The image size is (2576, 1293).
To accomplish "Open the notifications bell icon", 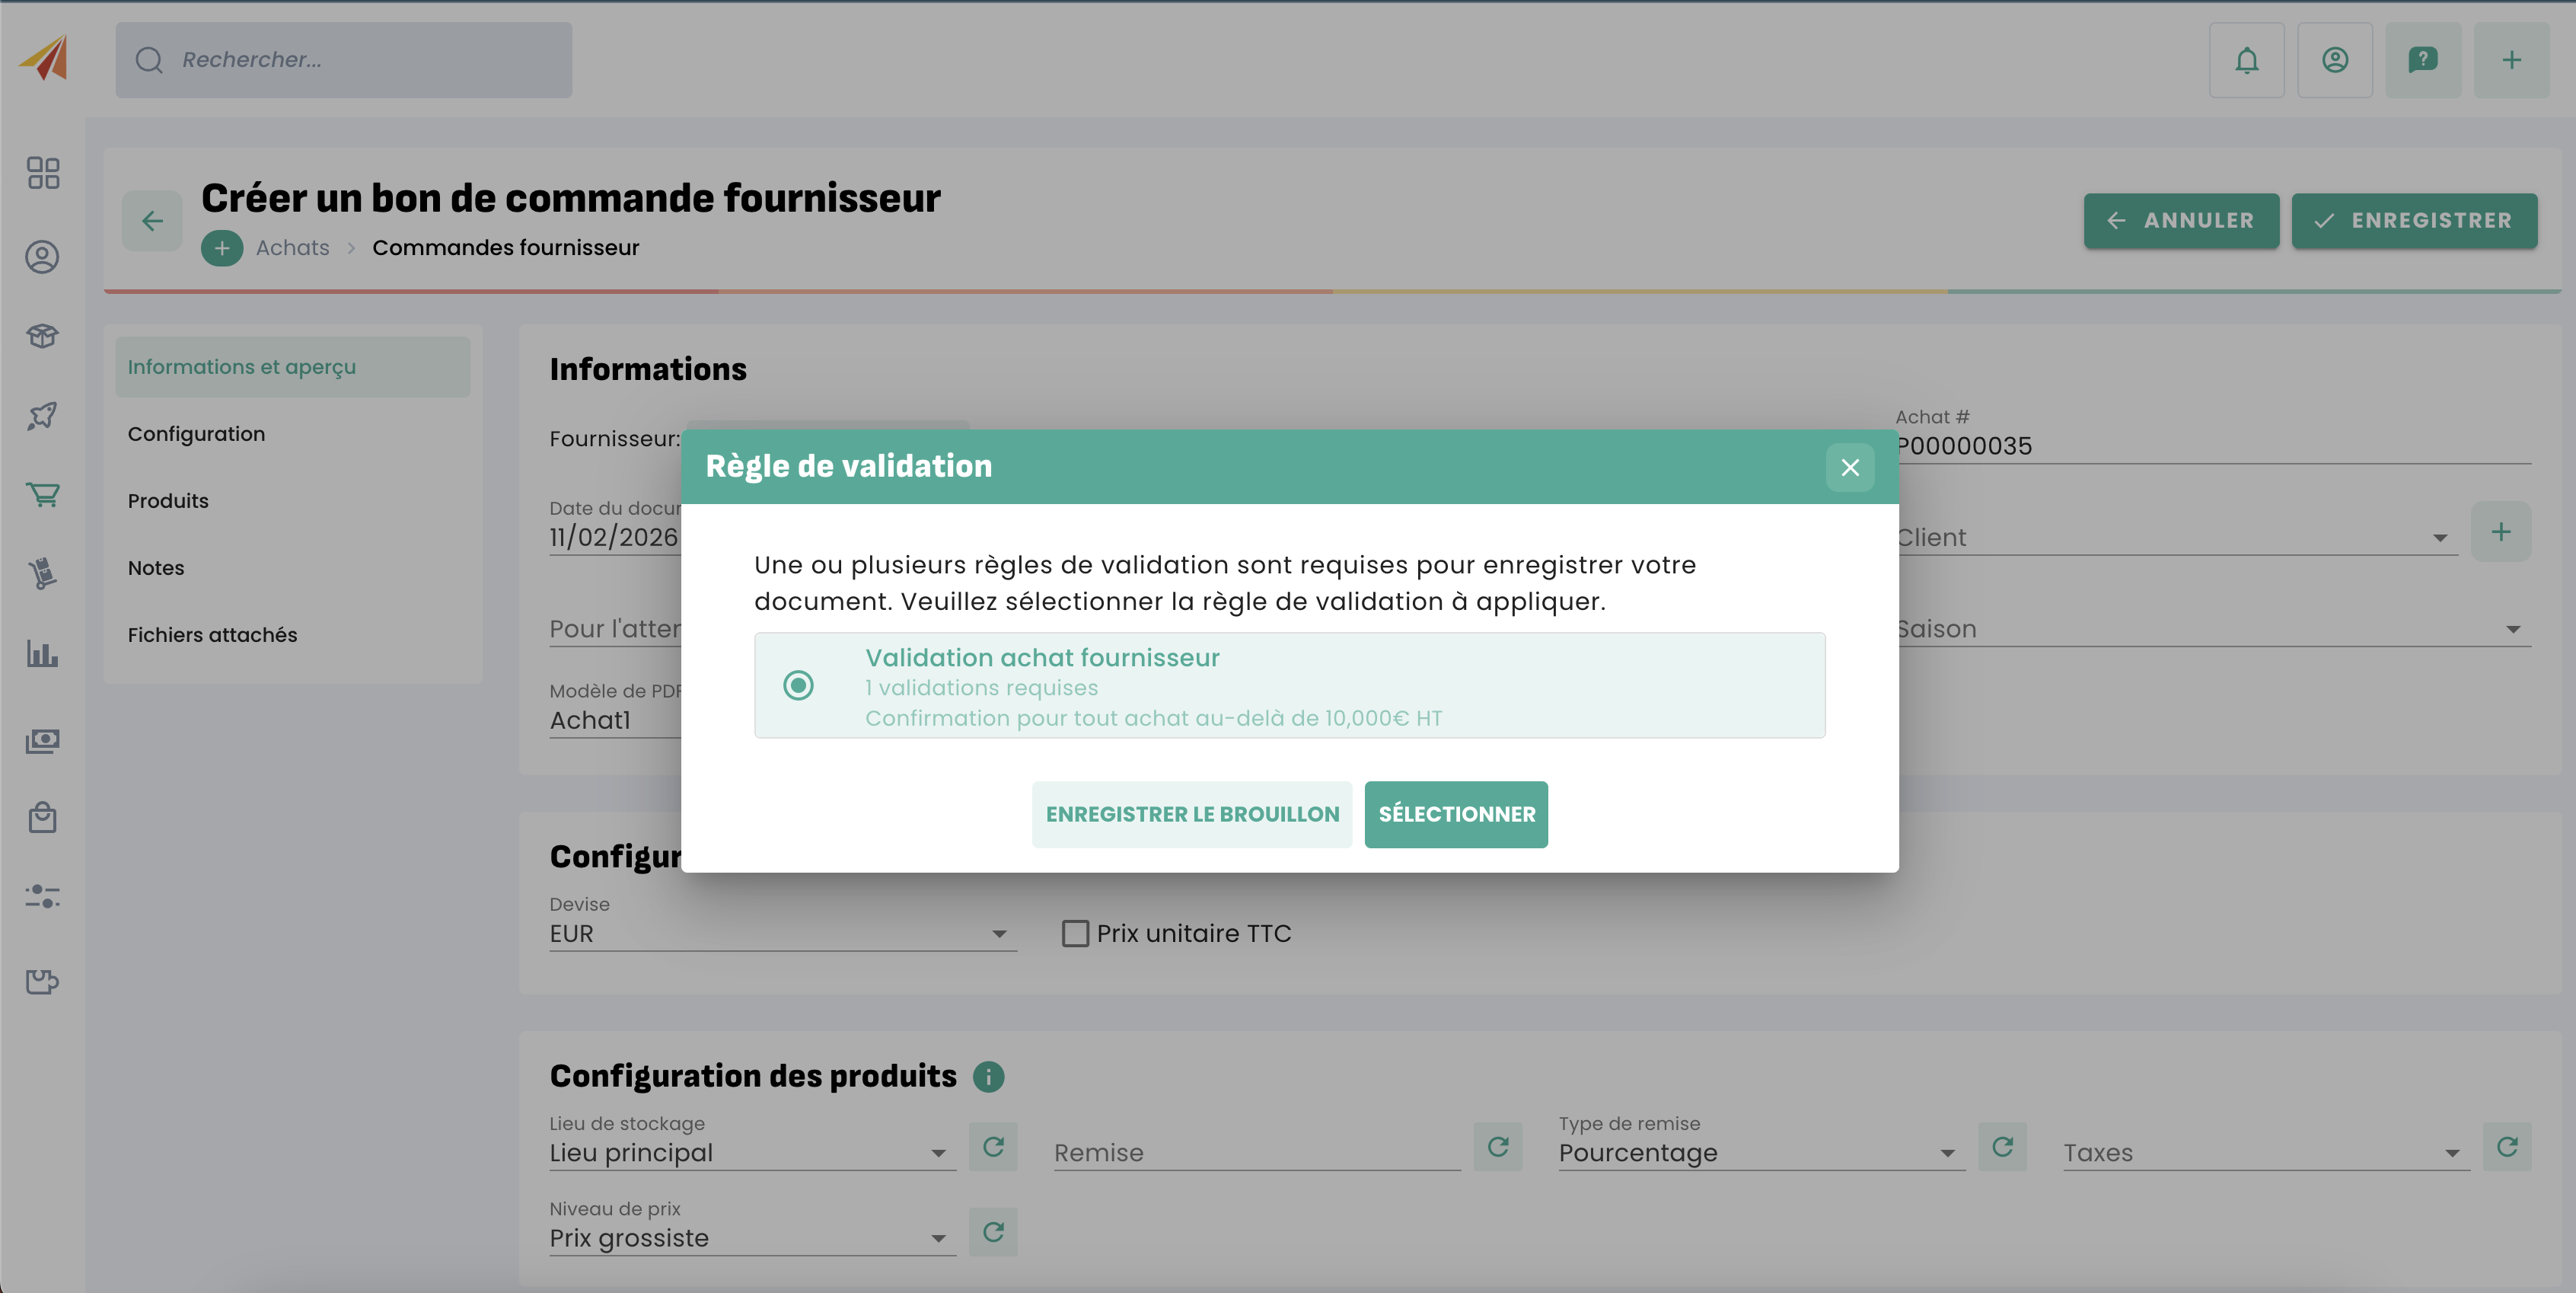I will [2246, 60].
